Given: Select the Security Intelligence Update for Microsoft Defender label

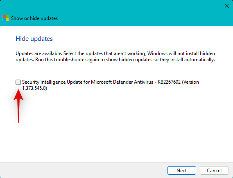Looking at the screenshot, I should pos(111,85).
